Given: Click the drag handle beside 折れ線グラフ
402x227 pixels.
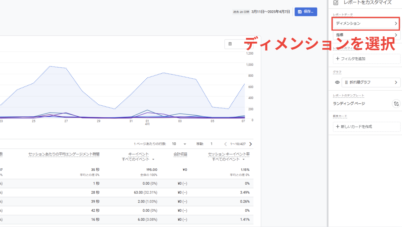Looking at the screenshot, I should [x=346, y=82].
